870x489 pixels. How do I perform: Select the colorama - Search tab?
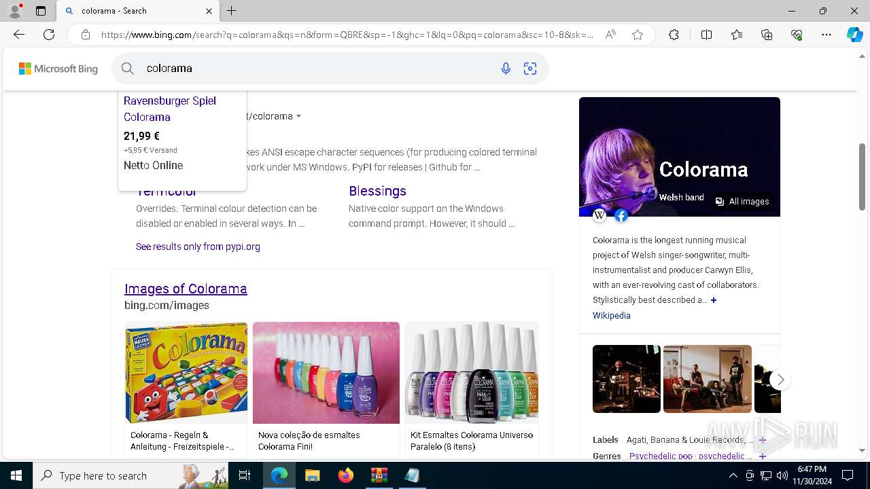(137, 11)
